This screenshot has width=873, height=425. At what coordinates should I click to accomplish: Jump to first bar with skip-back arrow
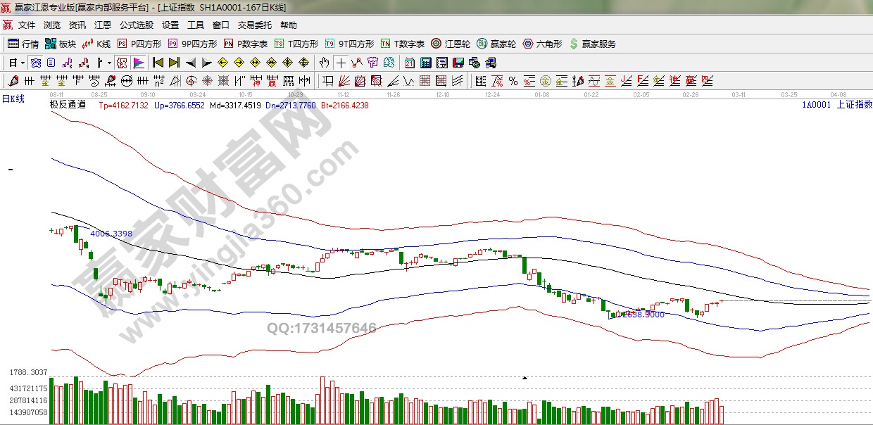click(x=158, y=63)
